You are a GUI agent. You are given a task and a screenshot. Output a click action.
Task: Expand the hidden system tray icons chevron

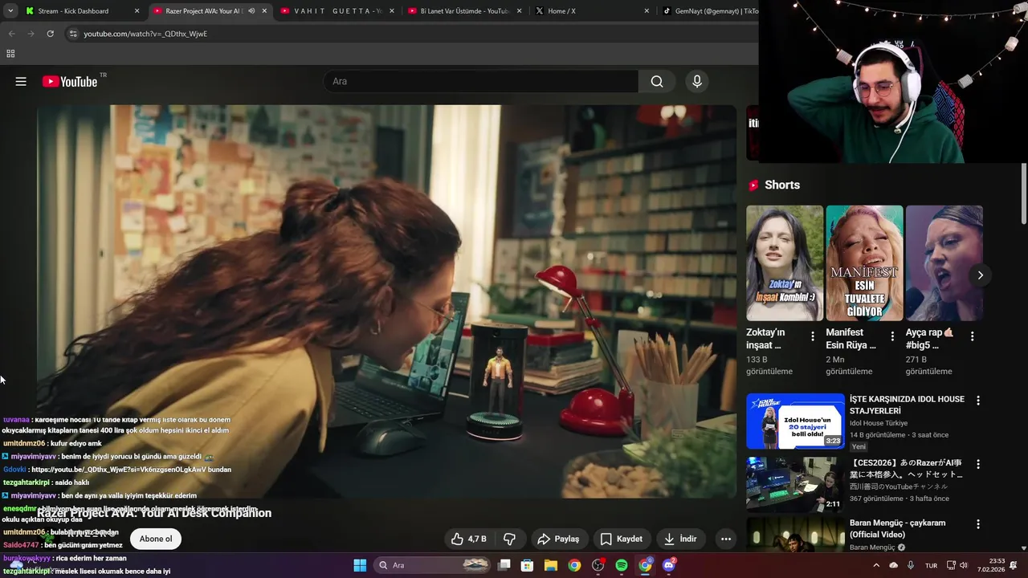(876, 565)
